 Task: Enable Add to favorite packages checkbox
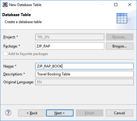[5, 54]
